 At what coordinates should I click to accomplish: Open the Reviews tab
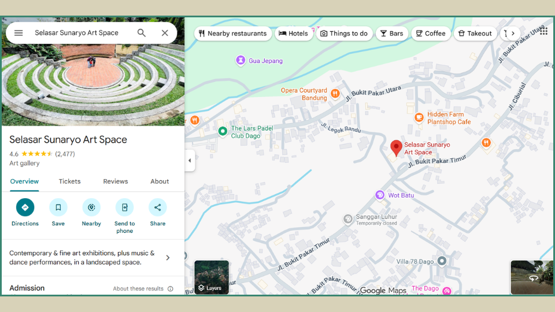(116, 181)
